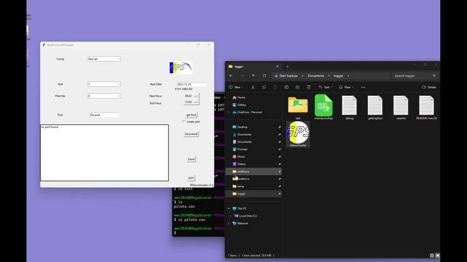Click the Erase button
This screenshot has width=467, height=262.
tap(191, 159)
